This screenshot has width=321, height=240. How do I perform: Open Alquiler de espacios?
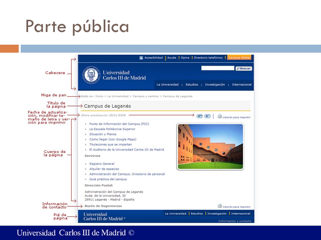[104, 169]
